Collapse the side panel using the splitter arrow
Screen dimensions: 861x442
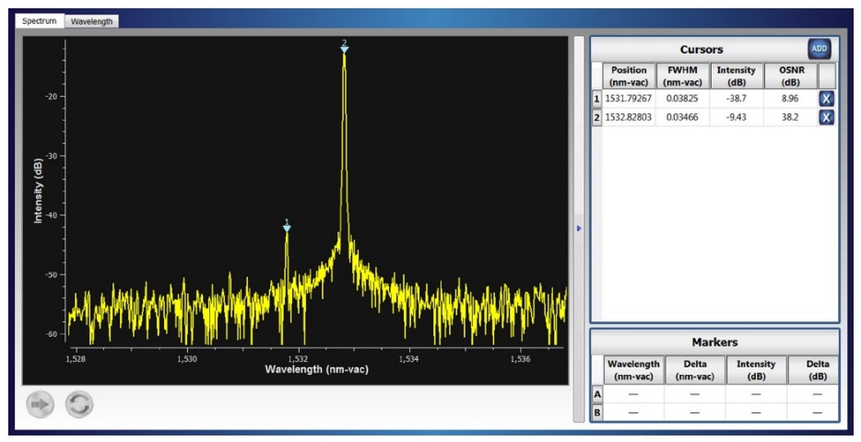pos(579,228)
